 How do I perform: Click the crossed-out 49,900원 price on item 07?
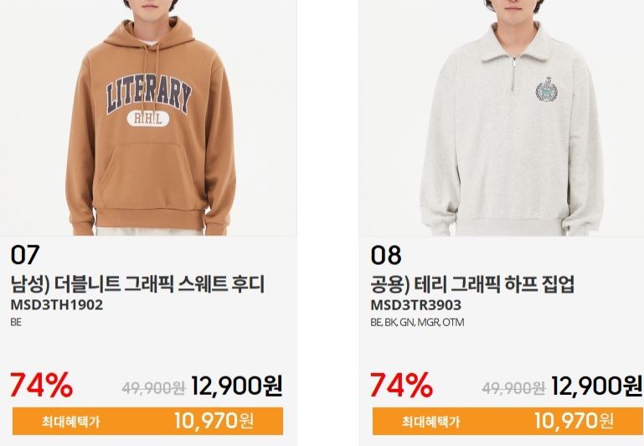153,387
